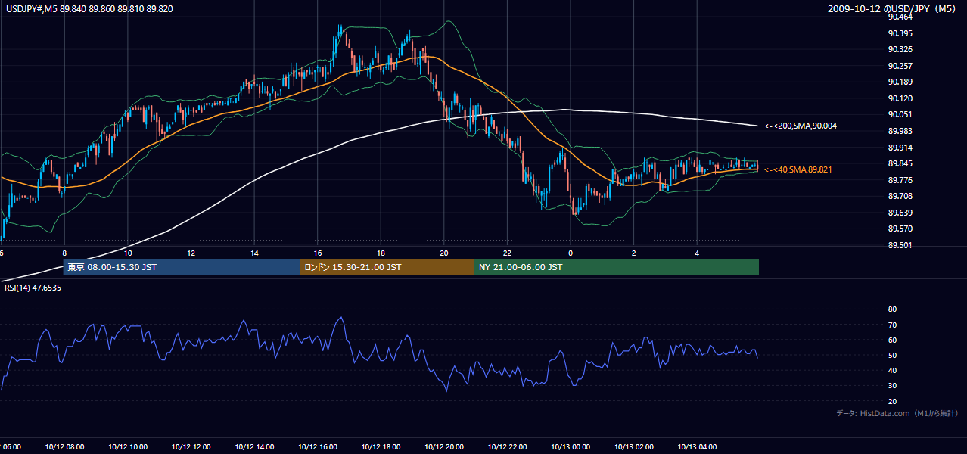This screenshot has width=967, height=454.
Task: Click price axis value 90.051
Action: pos(902,114)
